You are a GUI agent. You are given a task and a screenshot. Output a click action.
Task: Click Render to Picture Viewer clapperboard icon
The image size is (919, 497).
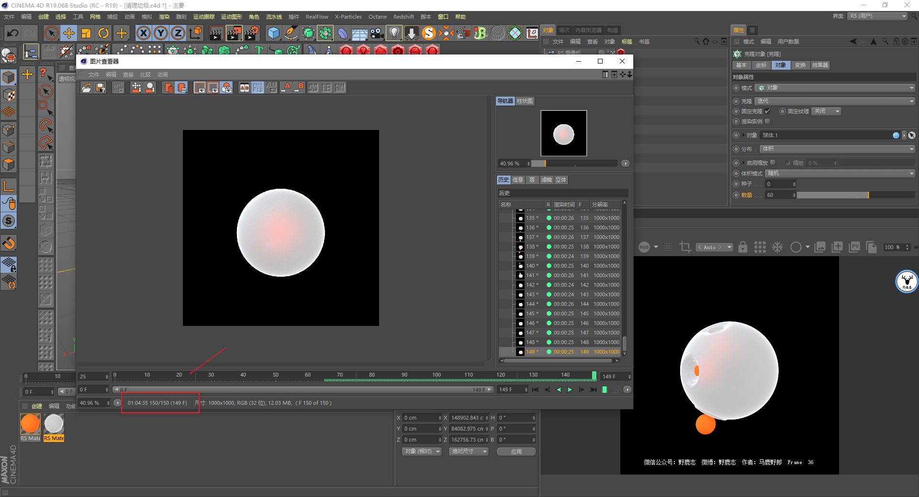point(234,33)
